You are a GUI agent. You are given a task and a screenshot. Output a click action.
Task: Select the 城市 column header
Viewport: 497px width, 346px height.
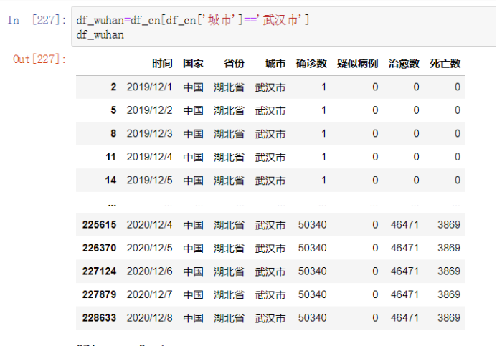(x=275, y=64)
